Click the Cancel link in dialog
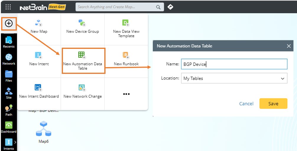Viewport: 297px width, 151px height. 246,104
